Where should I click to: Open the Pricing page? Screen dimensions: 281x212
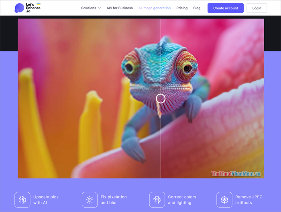(x=182, y=8)
